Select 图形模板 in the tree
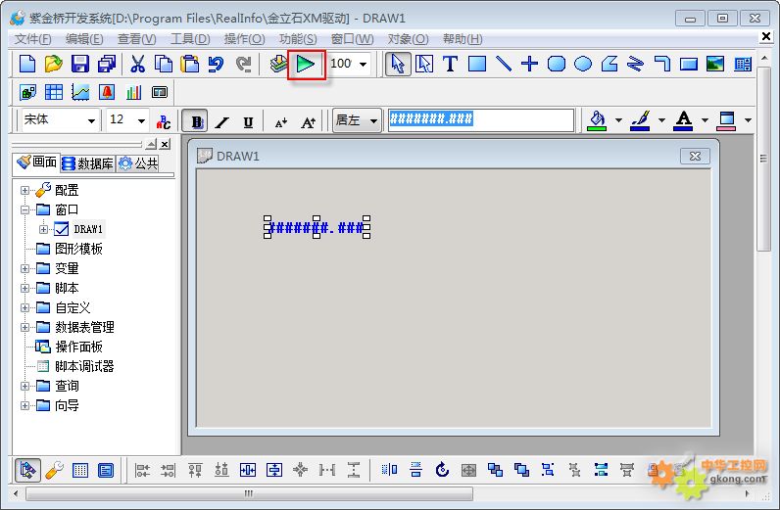 point(78,249)
